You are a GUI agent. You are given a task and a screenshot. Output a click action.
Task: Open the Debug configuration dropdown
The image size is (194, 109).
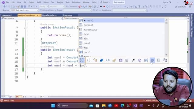(44, 6)
